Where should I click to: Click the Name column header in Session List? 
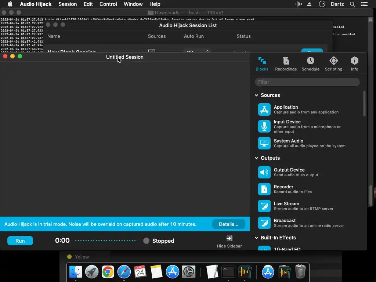pos(54,36)
